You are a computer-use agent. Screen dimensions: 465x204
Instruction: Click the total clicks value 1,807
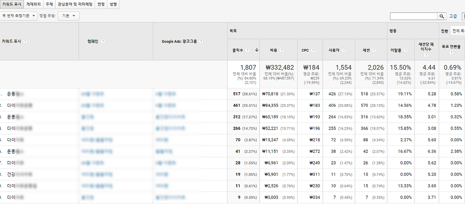pyautogui.click(x=248, y=68)
